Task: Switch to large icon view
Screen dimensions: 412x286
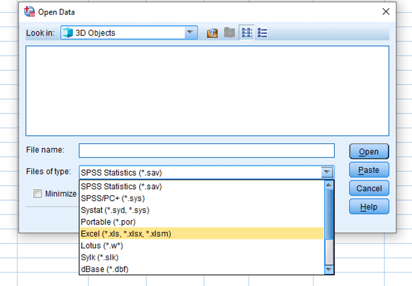Action: pyautogui.click(x=247, y=32)
